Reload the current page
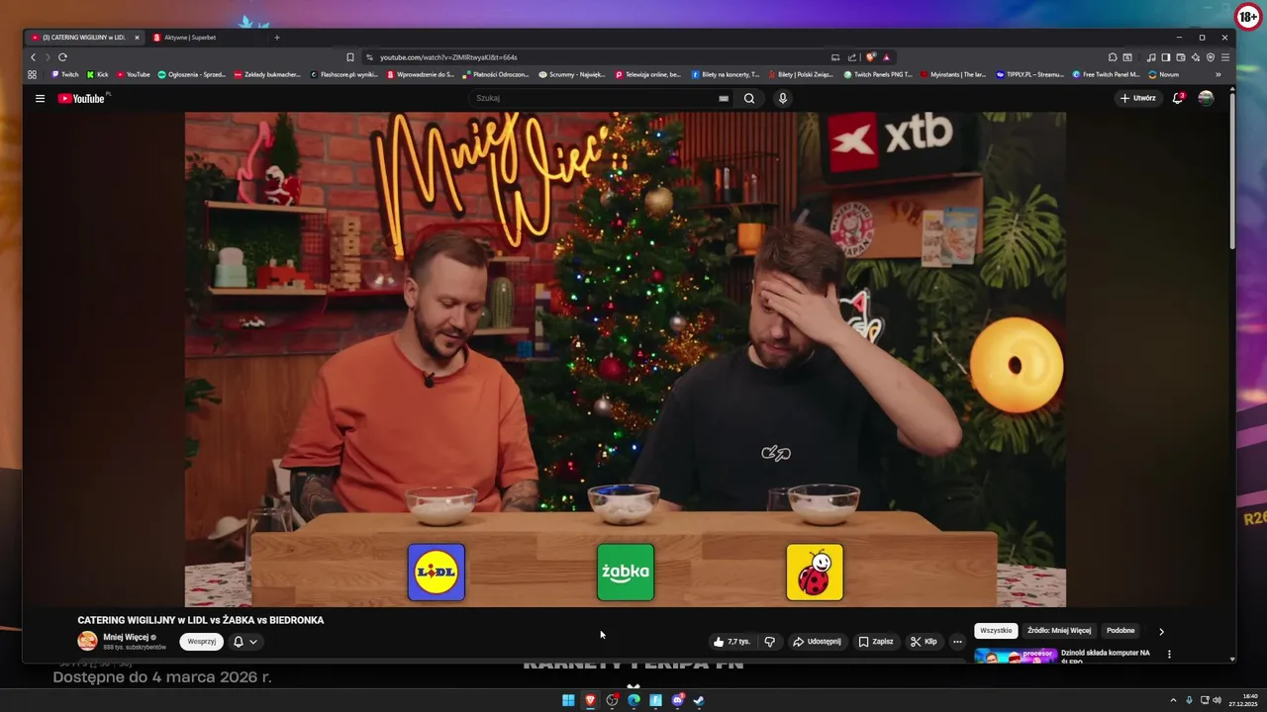Screen dimensions: 1267x712 (x=62, y=57)
